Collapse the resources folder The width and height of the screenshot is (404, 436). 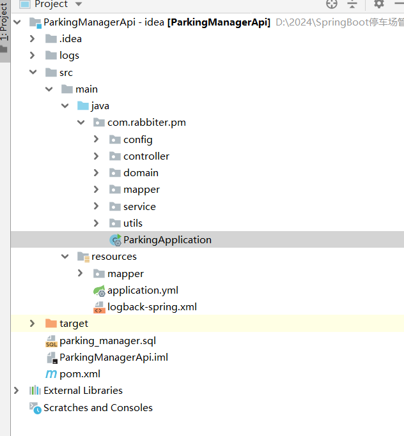(65, 257)
